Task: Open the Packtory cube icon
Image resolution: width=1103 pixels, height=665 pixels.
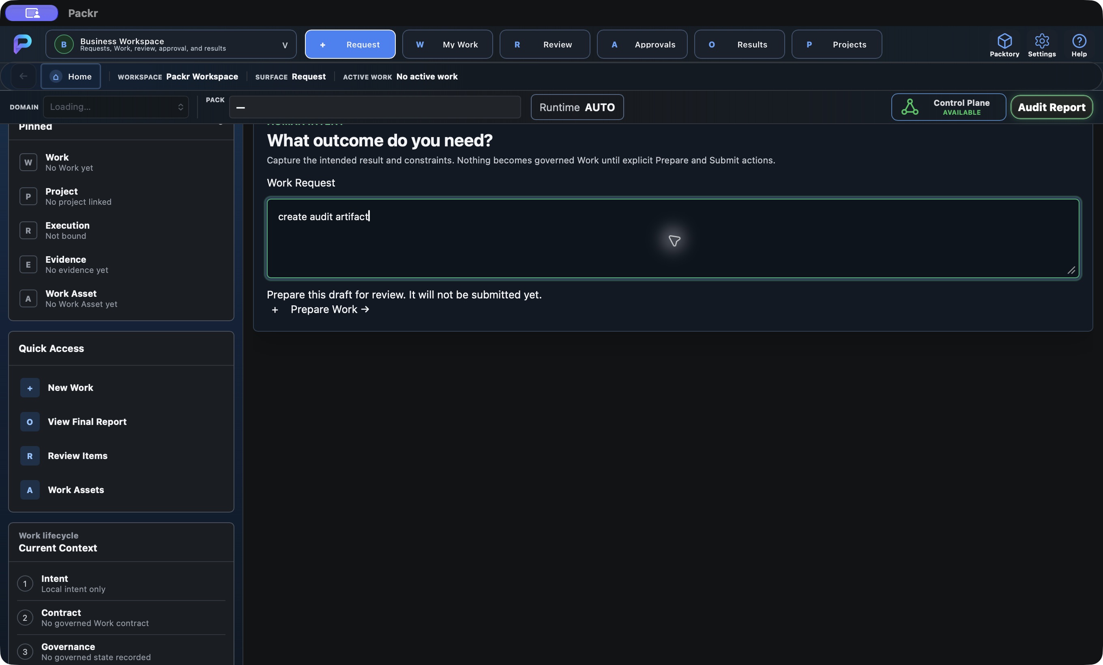Action: pyautogui.click(x=1004, y=41)
